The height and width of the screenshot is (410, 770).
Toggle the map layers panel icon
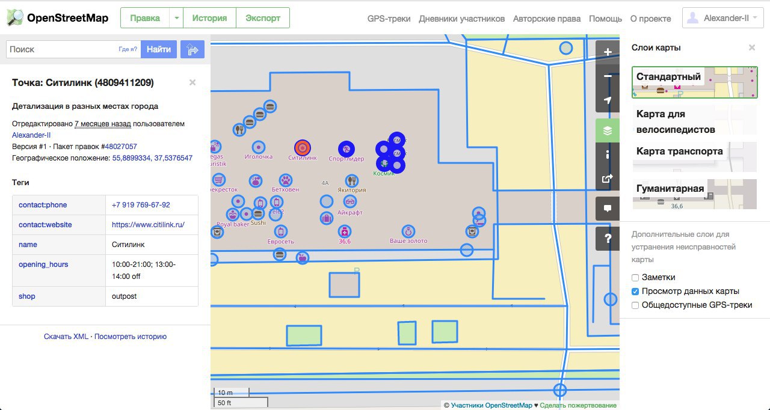point(608,130)
